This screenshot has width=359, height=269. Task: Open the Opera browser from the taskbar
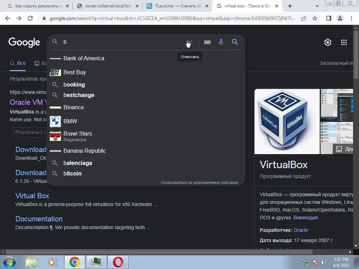[x=118, y=262]
